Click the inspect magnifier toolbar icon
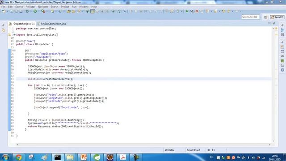This screenshot has width=286, height=161. [x=192, y=11]
